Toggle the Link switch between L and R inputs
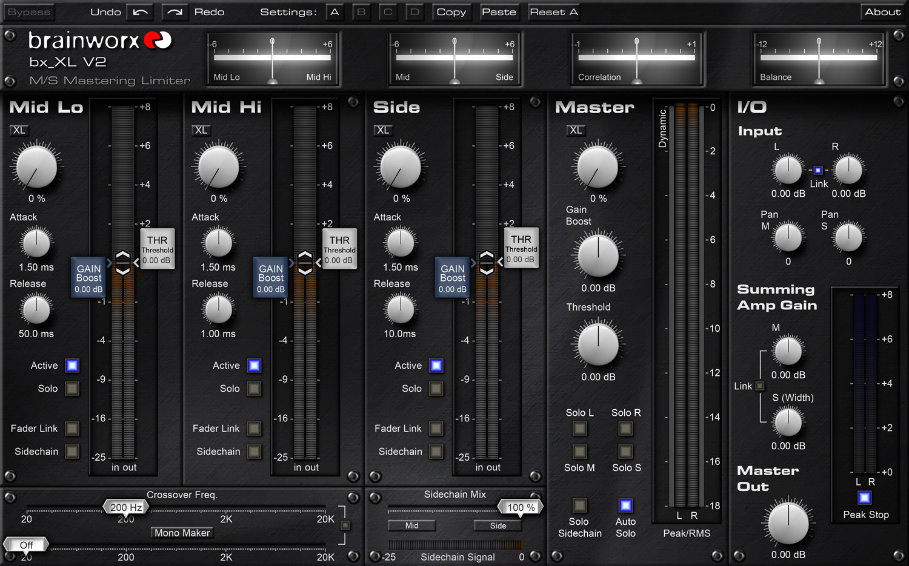 coord(819,171)
